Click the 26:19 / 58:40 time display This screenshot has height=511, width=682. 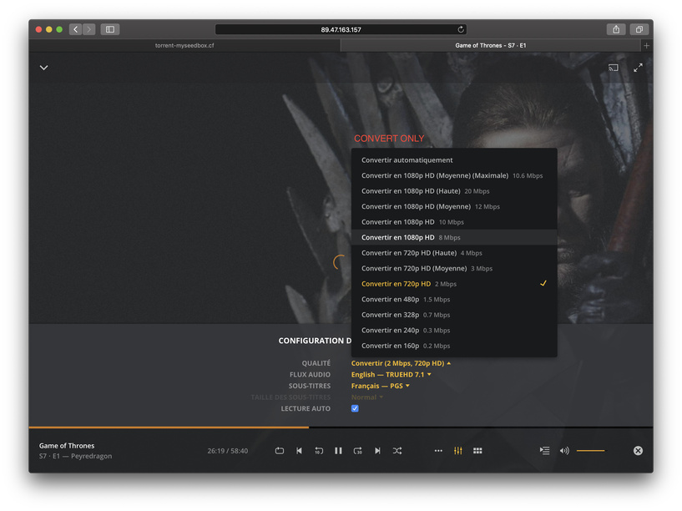pyautogui.click(x=228, y=451)
